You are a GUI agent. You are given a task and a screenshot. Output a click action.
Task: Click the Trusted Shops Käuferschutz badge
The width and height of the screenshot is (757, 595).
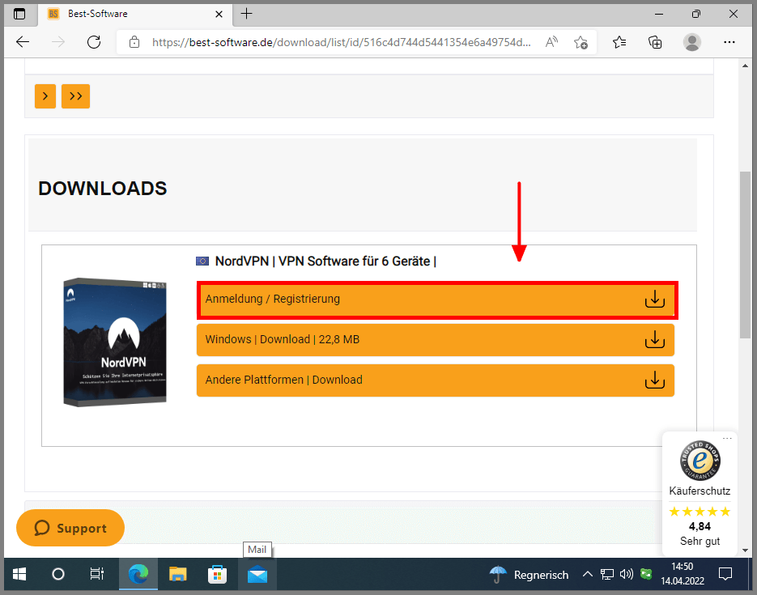699,461
